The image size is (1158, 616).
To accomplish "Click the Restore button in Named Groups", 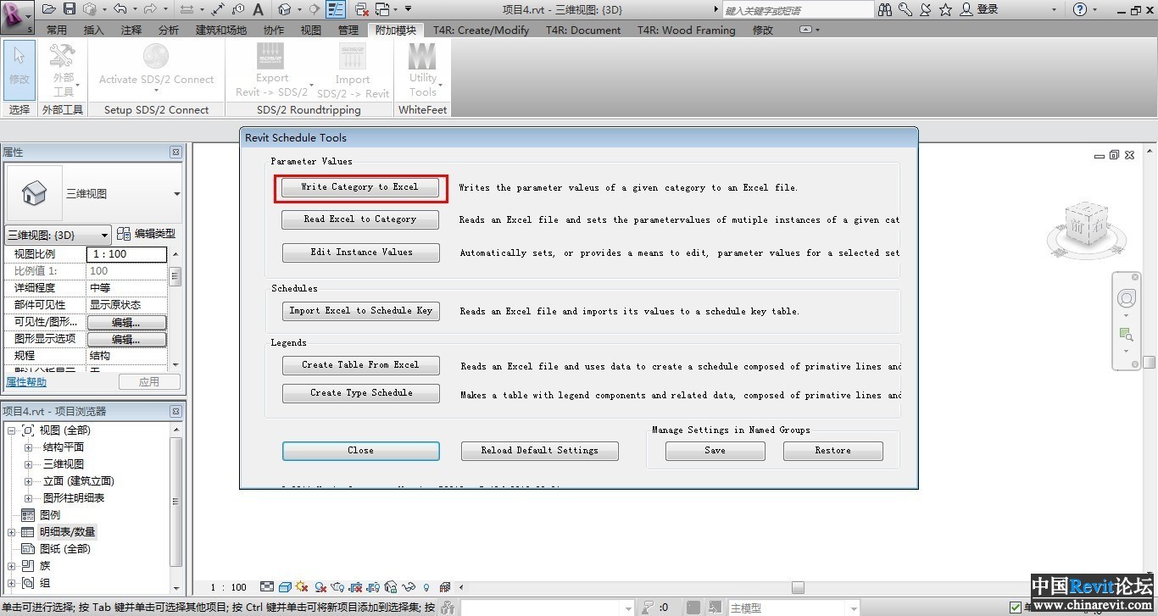I will point(833,451).
